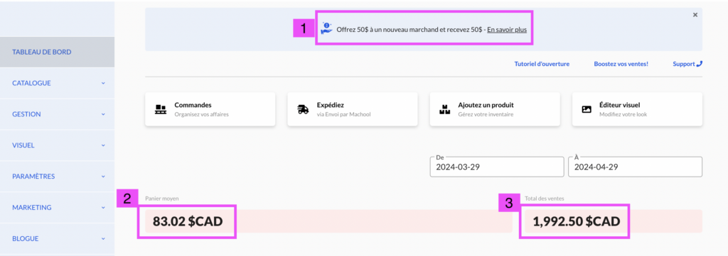
Task: Expand the MARKETING sidebar chevron
Action: pyautogui.click(x=103, y=207)
